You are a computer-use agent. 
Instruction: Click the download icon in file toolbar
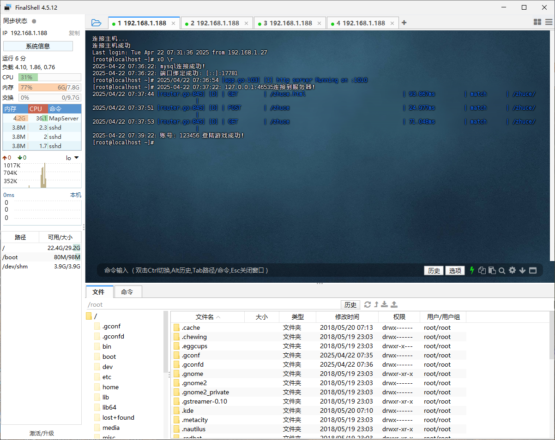[x=384, y=304]
